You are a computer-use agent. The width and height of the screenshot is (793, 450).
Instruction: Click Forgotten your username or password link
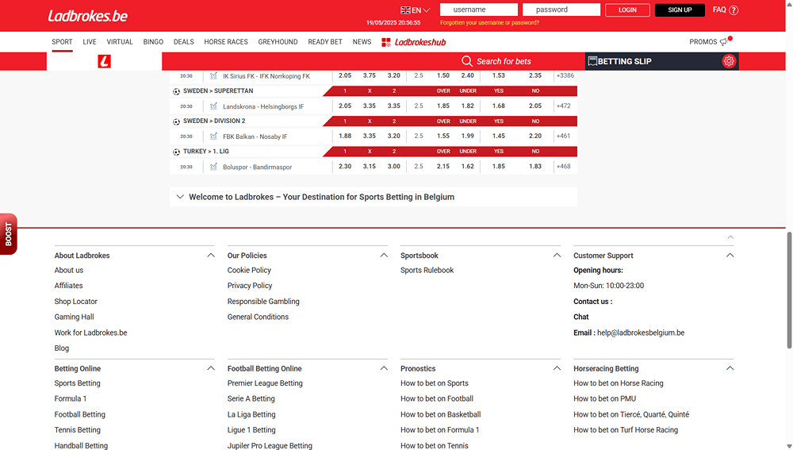click(489, 22)
